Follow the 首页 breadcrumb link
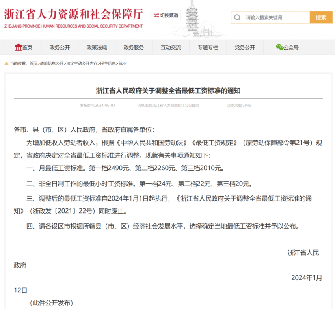The image size is (335, 309). click(33, 63)
